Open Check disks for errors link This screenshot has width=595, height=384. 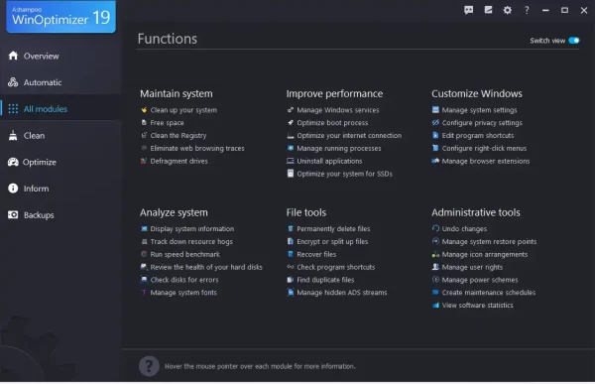pyautogui.click(x=184, y=280)
